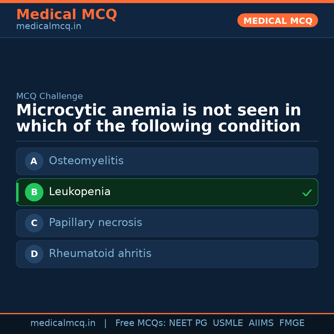Screen dimensions: 334x334
Task: Select the Leukopenia answer text
Action: click(80, 192)
